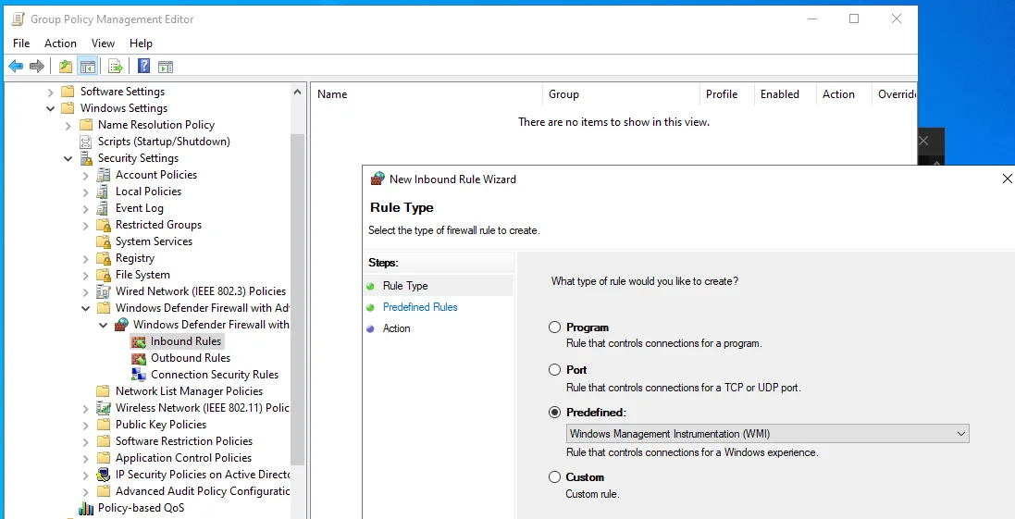
Task: Select the Custom rule type radio button
Action: coord(554,477)
